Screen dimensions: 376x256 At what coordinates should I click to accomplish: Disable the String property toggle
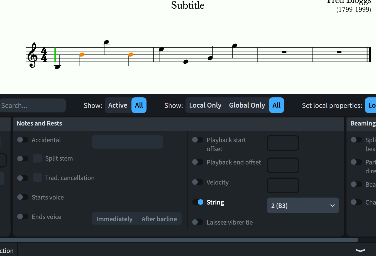pyautogui.click(x=198, y=202)
